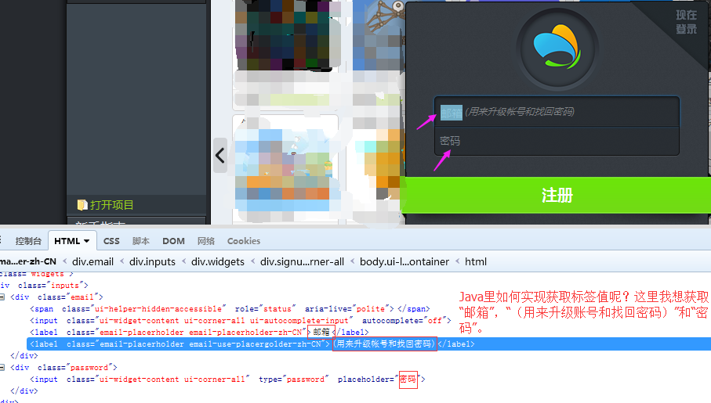Switch to the 脚本 tab

click(140, 241)
